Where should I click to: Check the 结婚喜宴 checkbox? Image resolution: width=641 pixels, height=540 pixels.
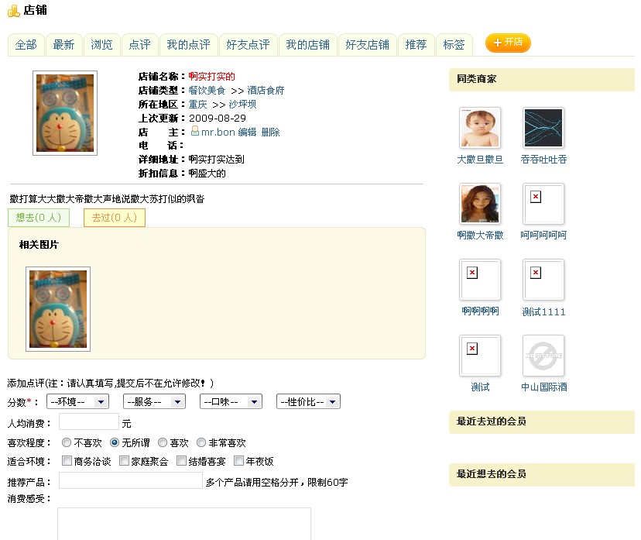click(181, 461)
